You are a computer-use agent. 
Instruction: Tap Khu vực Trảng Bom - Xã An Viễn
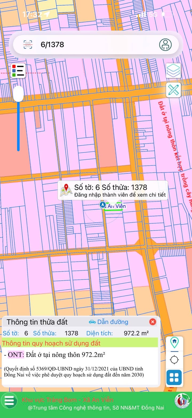click(68, 400)
